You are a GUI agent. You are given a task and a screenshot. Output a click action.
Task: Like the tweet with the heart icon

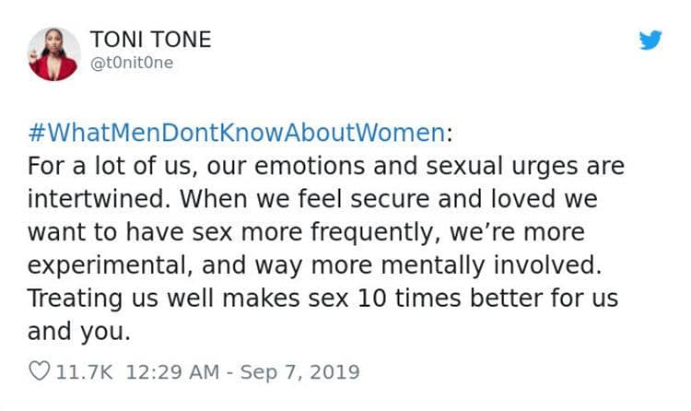tap(40, 372)
